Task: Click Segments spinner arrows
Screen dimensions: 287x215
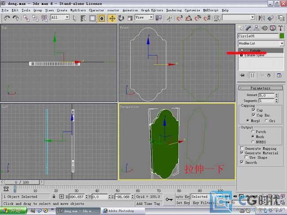Action: (276, 100)
